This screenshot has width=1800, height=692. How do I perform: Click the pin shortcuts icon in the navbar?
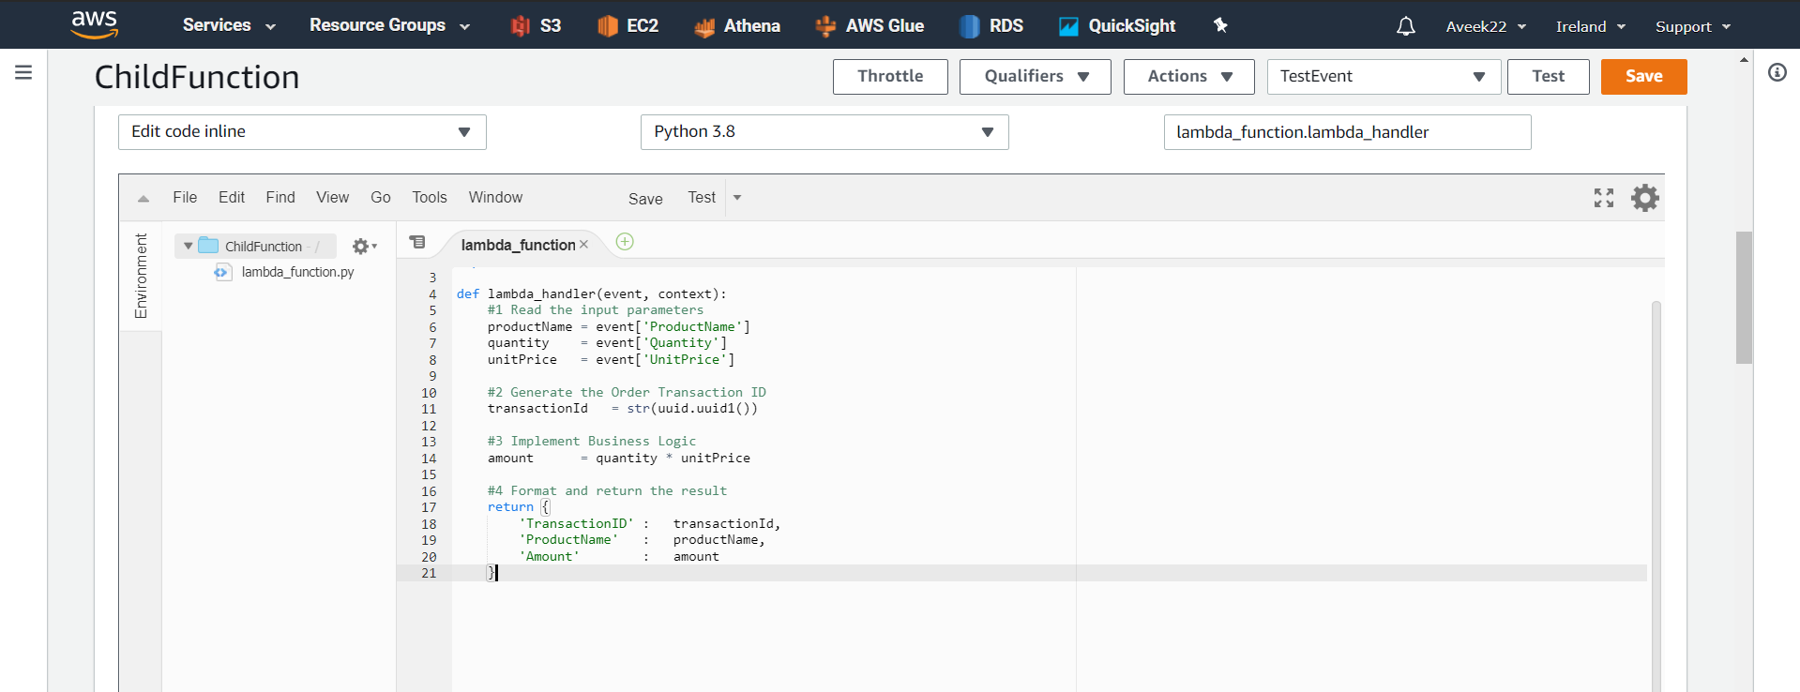click(x=1220, y=25)
